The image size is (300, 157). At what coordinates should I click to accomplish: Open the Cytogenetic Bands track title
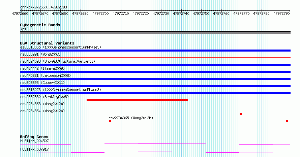pyautogui.click(x=40, y=25)
